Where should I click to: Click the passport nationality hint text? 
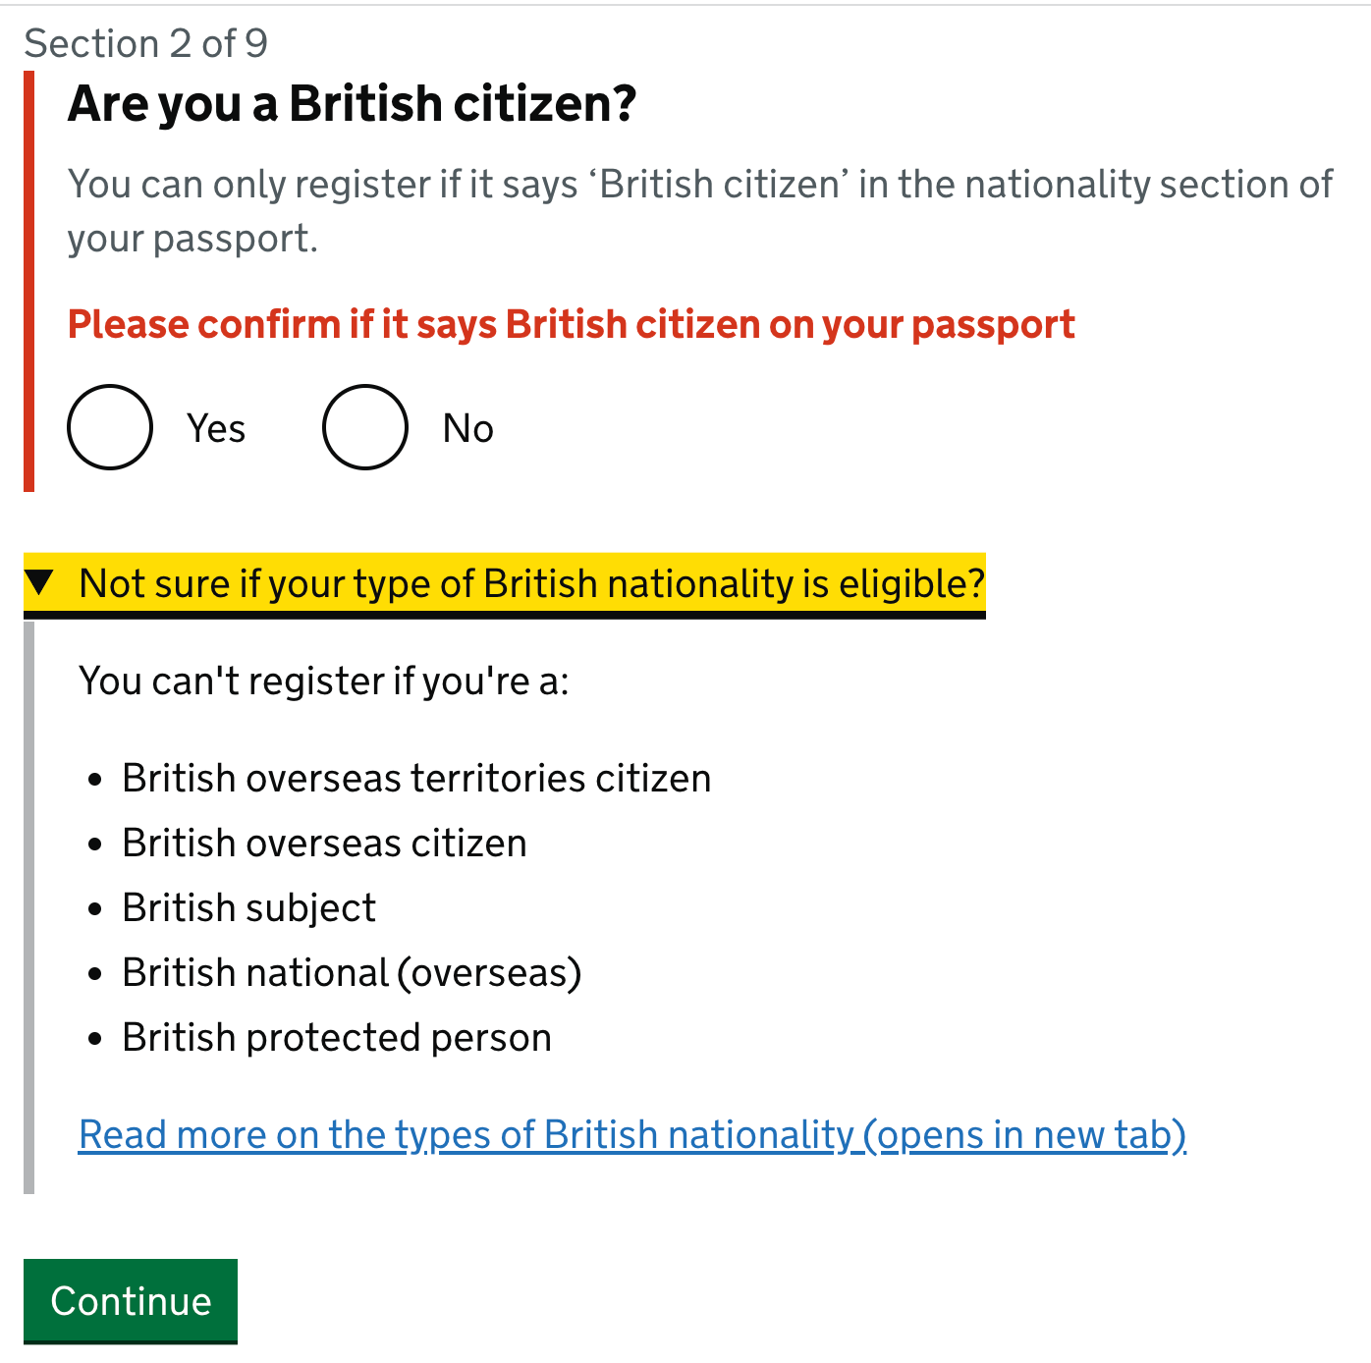coord(700,211)
